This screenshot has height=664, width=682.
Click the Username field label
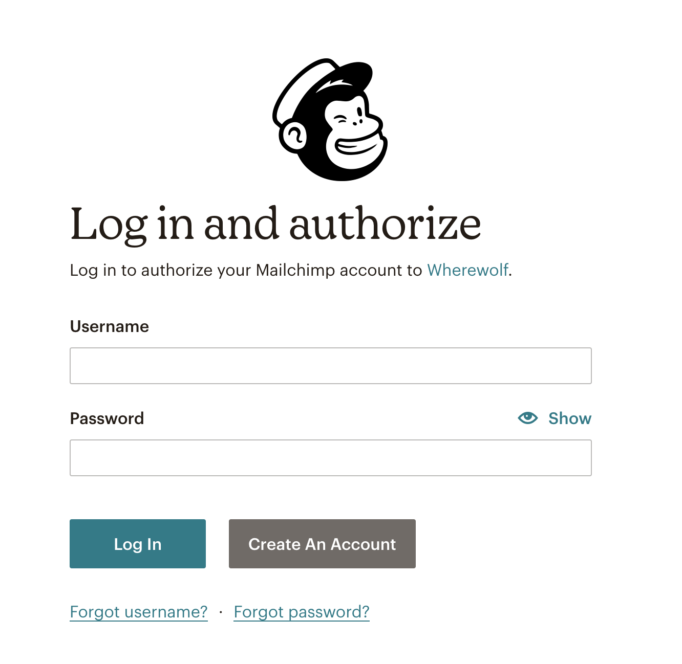tap(110, 326)
